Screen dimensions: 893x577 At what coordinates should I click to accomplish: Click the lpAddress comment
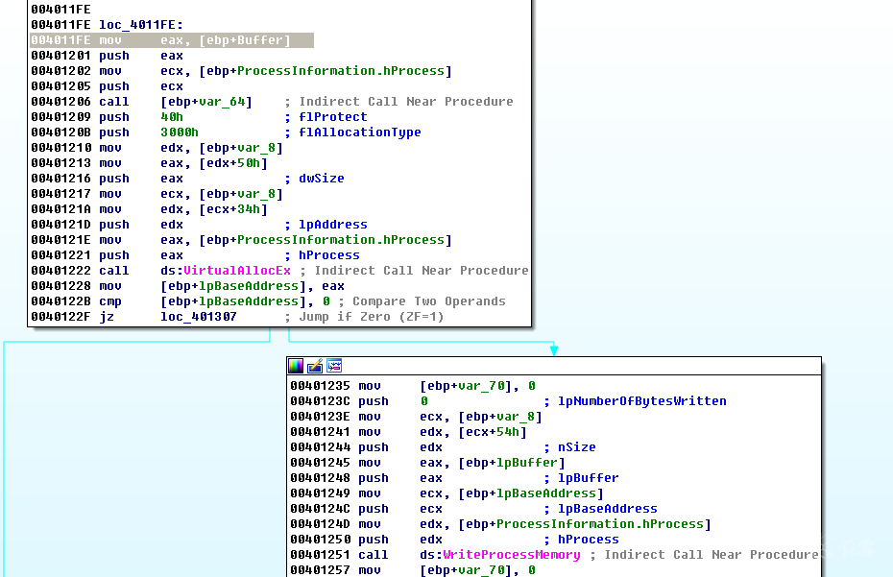coord(332,225)
